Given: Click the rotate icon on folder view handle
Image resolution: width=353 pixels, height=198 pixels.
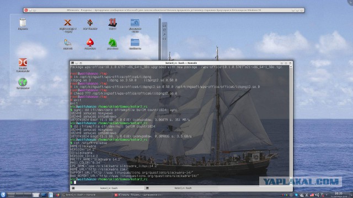Looking at the screenshot, I should click(x=164, y=30).
